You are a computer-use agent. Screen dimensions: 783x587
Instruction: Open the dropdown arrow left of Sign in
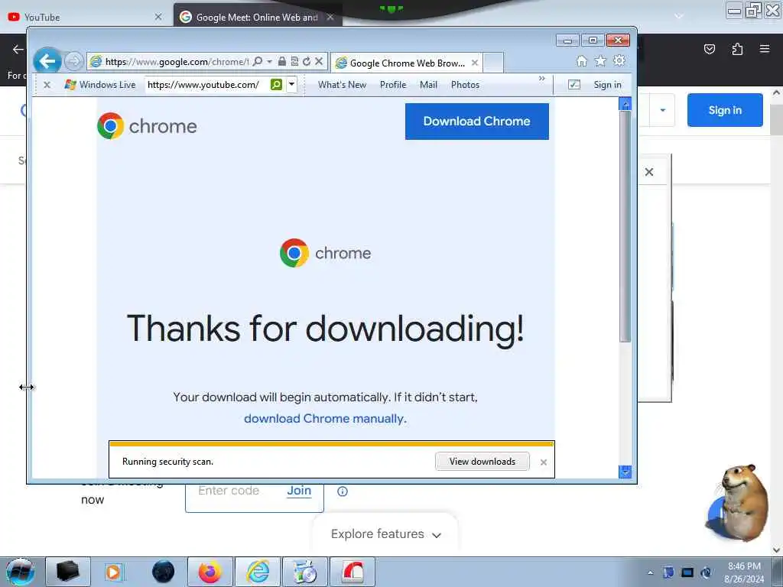[x=663, y=110]
